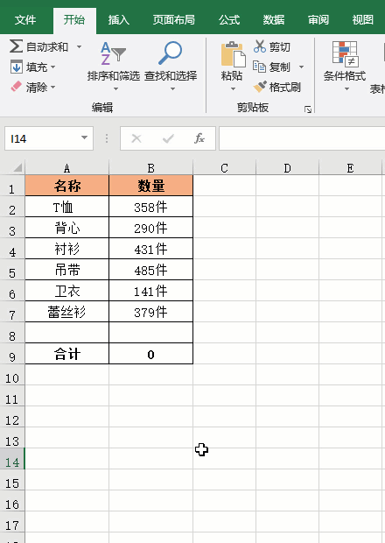Click the Copy (复制) icon
Viewport: 385px width, 543px height.
[x=259, y=67]
